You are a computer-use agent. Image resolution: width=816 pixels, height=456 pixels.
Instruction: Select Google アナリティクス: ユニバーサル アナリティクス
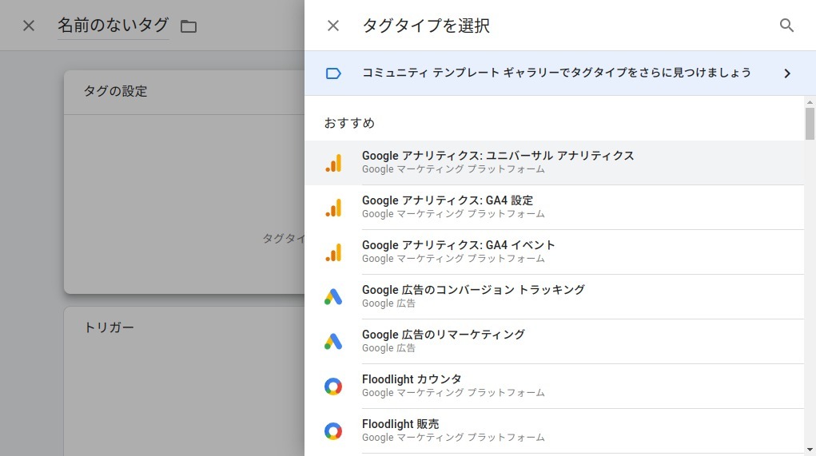554,163
